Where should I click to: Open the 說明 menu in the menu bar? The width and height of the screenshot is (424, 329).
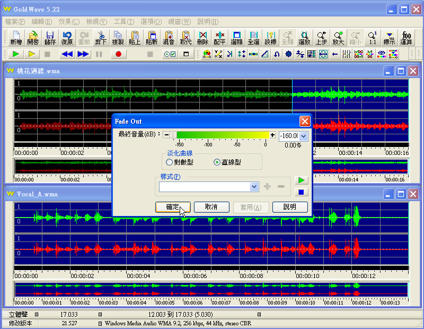(208, 22)
